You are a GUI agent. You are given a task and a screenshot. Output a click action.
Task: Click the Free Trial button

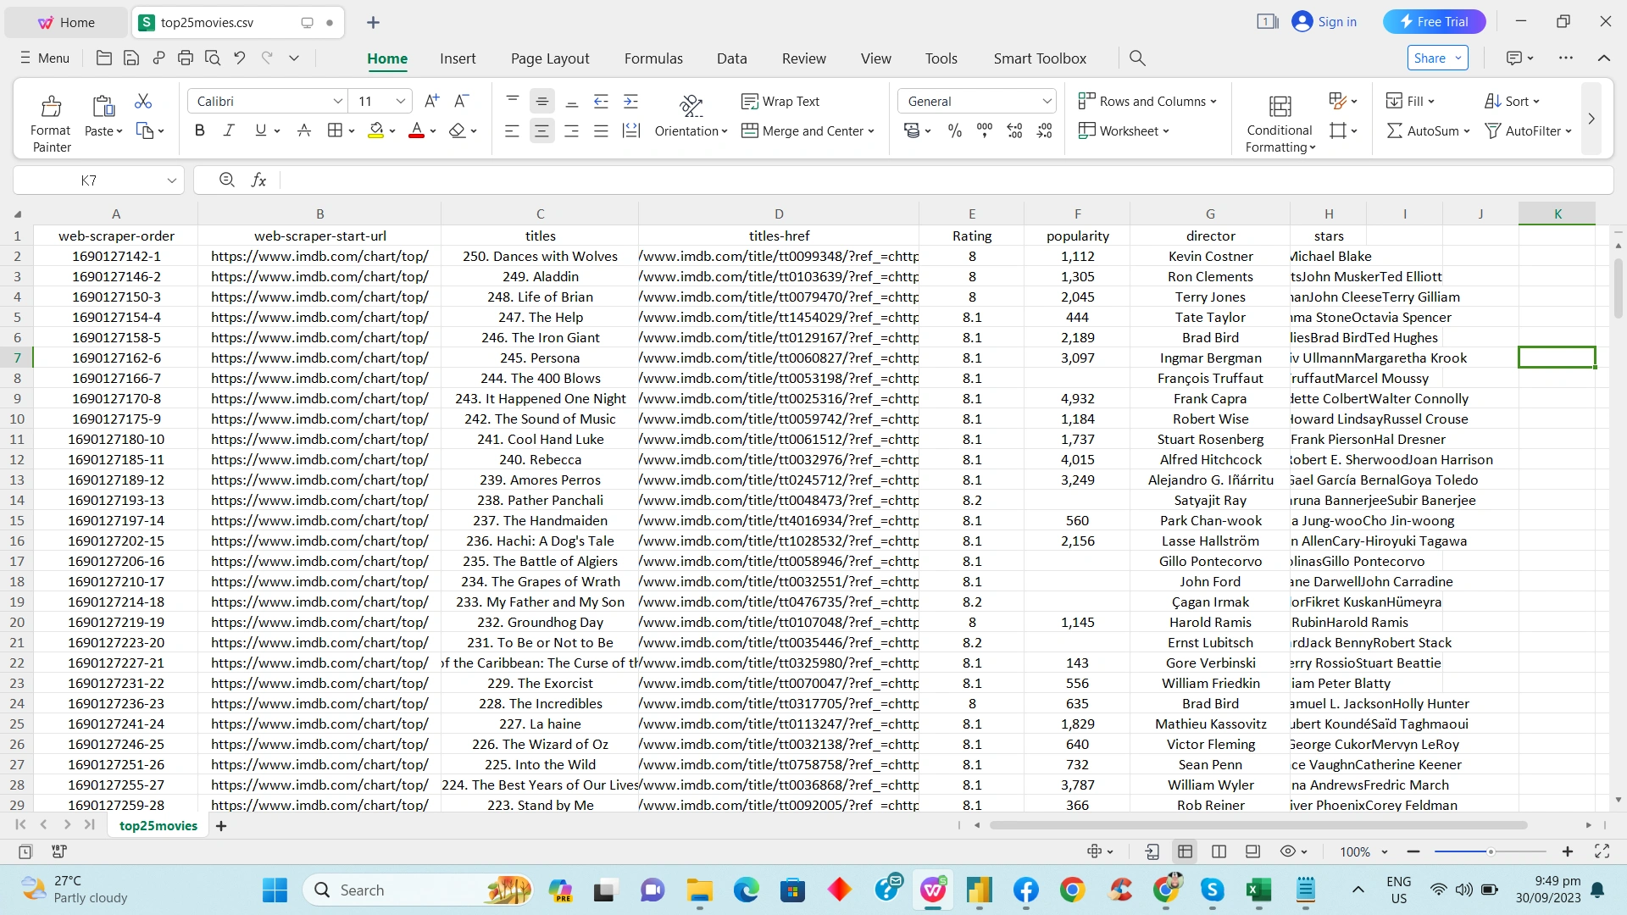1434,21
